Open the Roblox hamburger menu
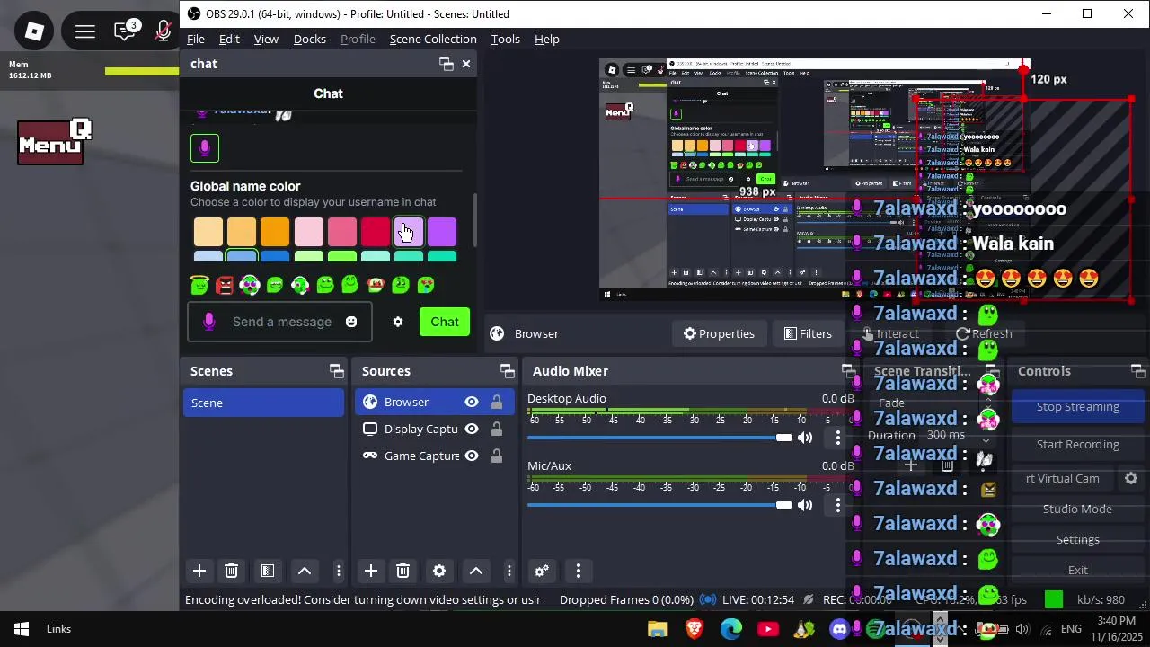Screen dimensions: 1150x647 [85, 31]
